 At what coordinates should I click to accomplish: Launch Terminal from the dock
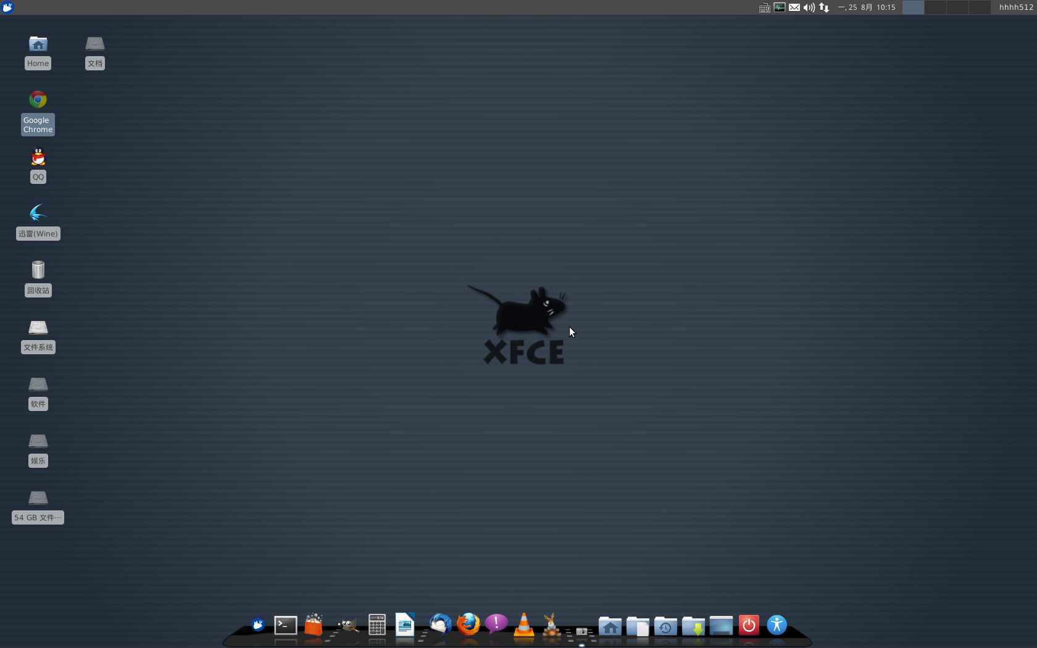coord(285,625)
